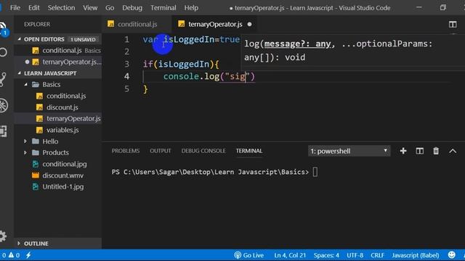
Task: Split the terminal panel
Action: click(x=420, y=151)
